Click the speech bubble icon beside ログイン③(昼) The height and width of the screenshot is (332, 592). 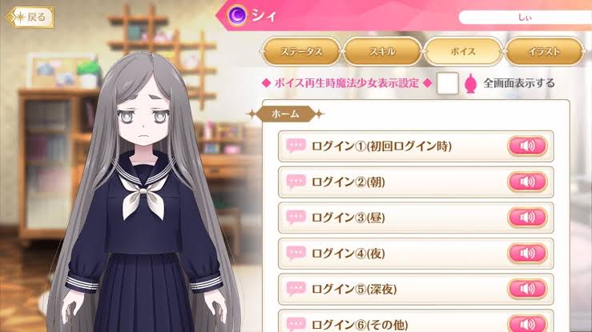(296, 218)
